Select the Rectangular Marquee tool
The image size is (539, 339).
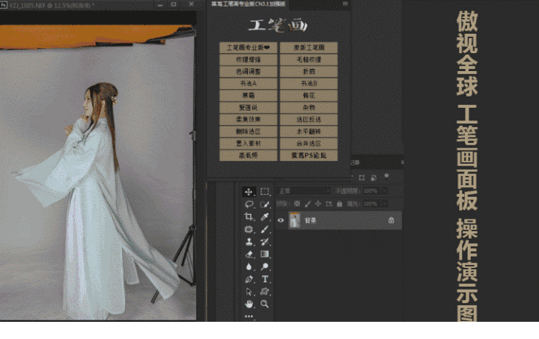tap(265, 192)
